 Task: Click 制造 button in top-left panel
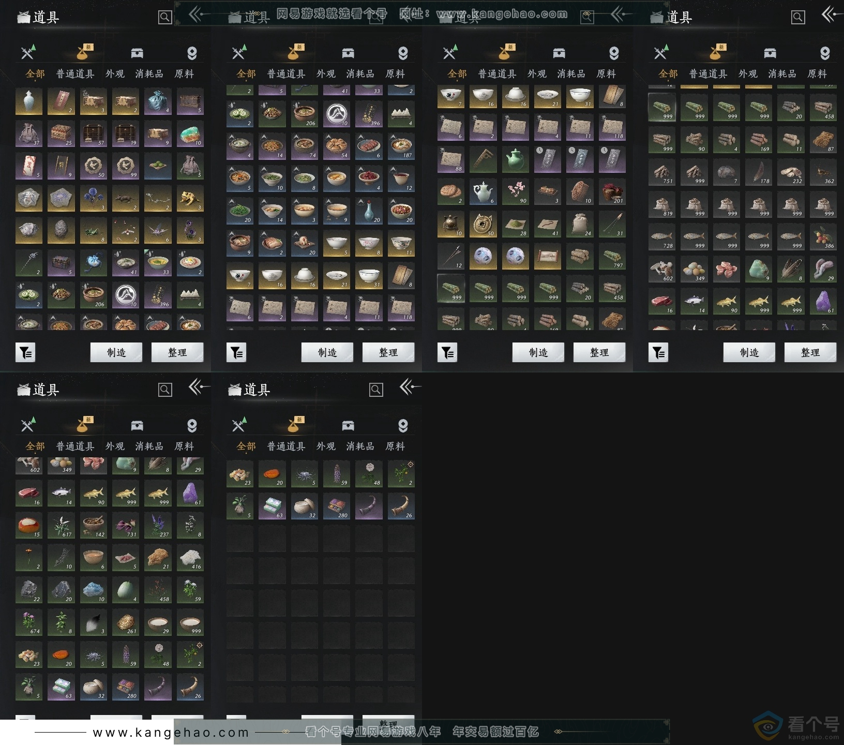point(116,352)
